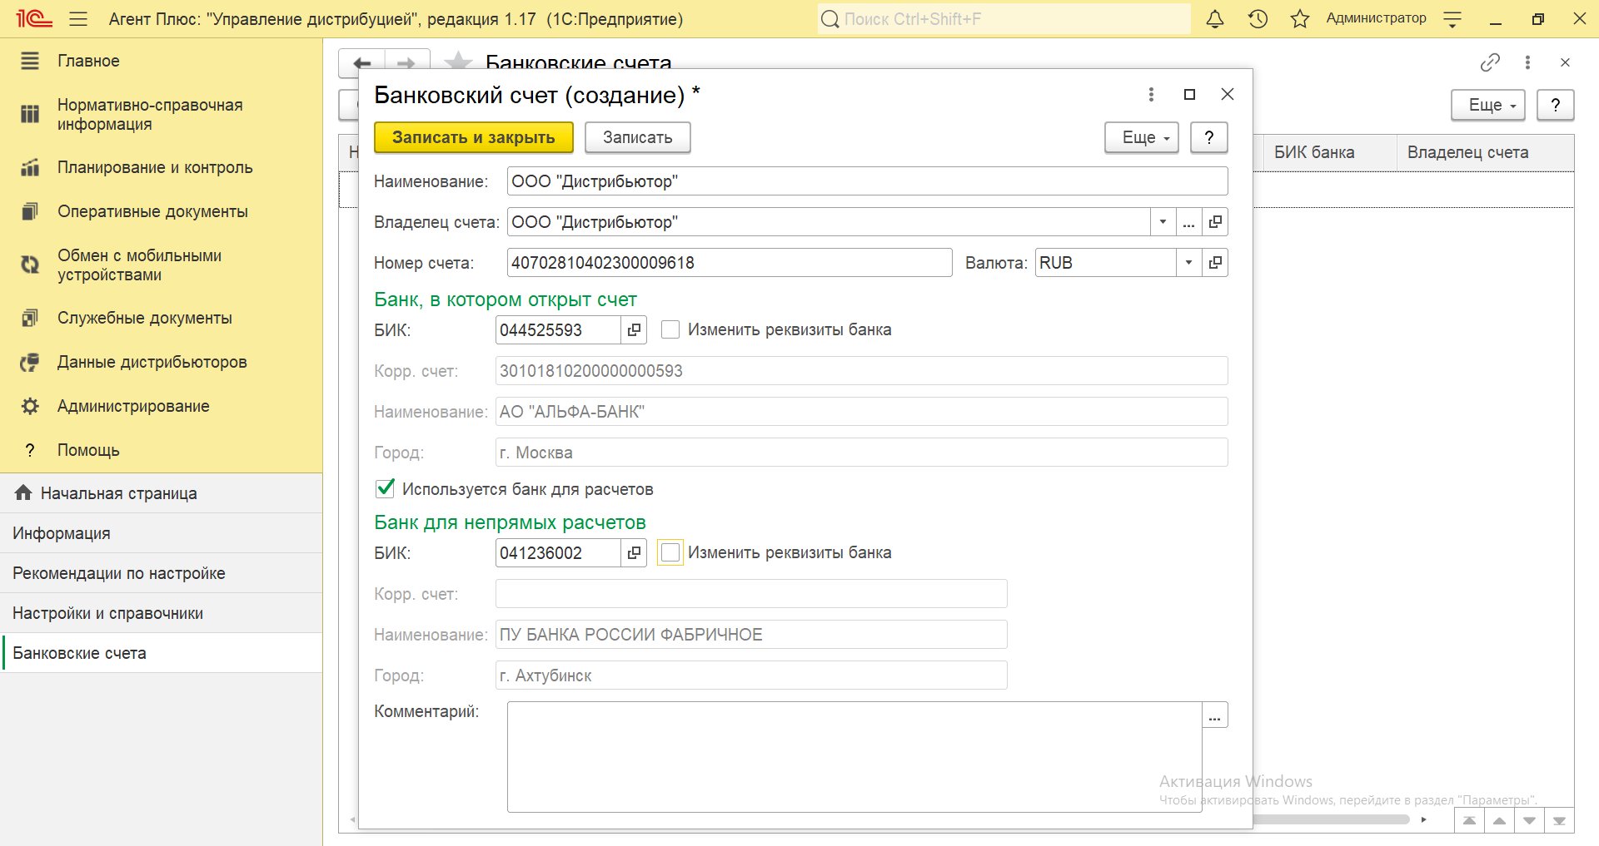Open the history clock icon
This screenshot has width=1599, height=846.
(1258, 19)
